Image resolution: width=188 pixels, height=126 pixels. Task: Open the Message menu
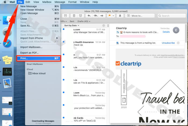click(x=60, y=2)
